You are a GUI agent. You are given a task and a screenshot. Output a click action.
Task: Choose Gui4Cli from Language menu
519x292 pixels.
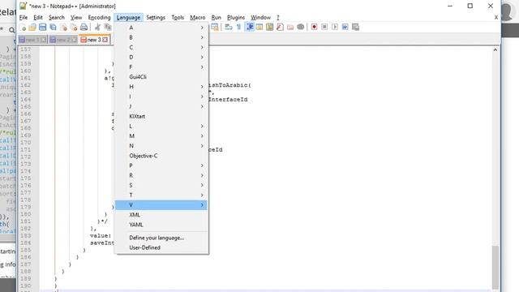161,77
